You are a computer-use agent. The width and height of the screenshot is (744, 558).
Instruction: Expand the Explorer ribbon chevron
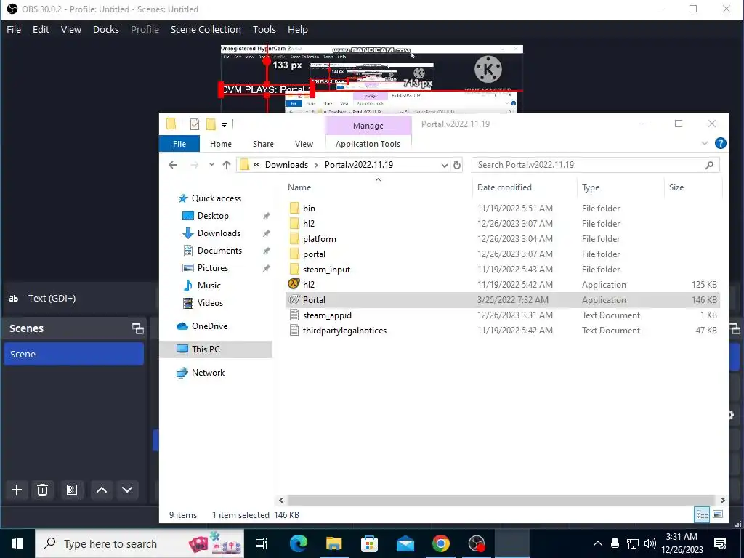pos(705,143)
